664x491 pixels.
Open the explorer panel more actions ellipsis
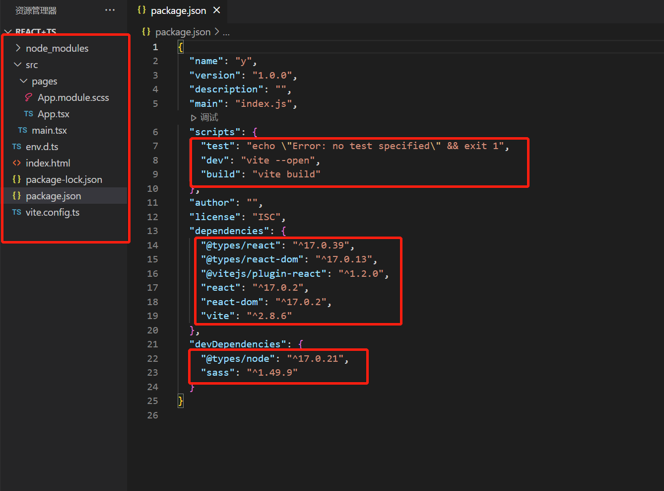point(110,10)
